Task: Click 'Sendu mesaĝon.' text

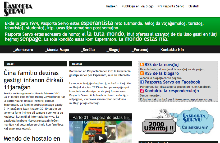Action: pyautogui.click(x=150, y=96)
